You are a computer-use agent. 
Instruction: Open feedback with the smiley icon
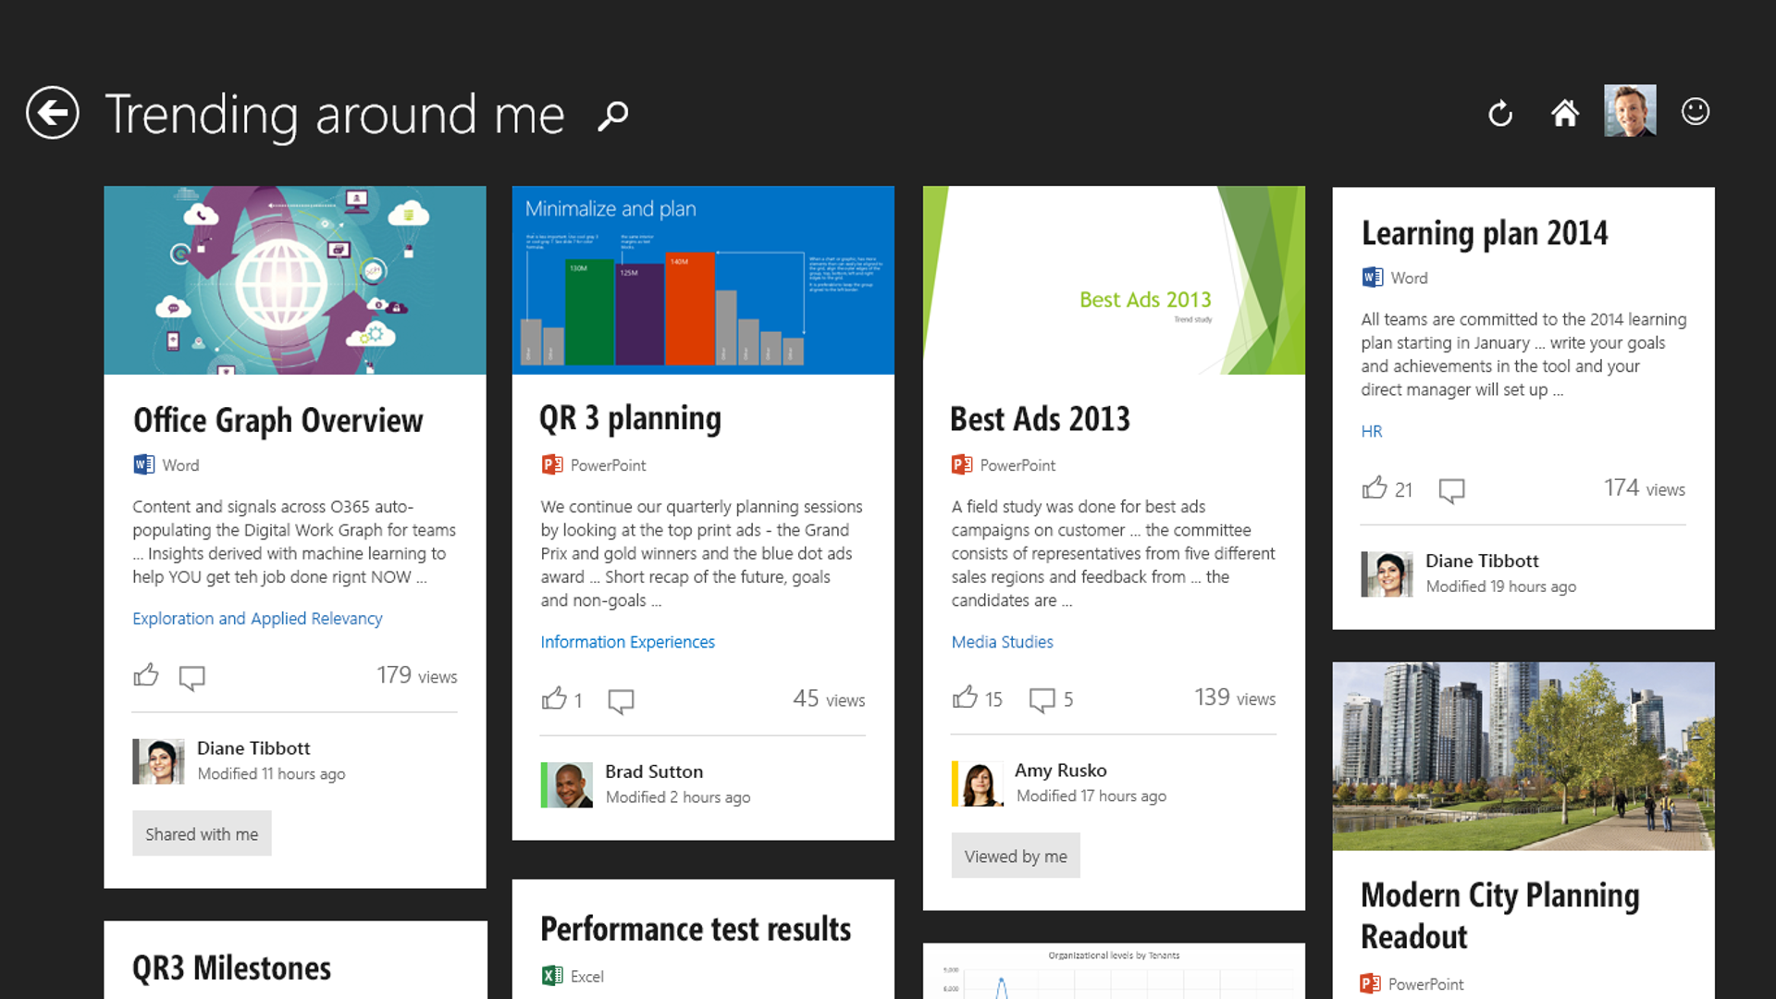[x=1696, y=112]
